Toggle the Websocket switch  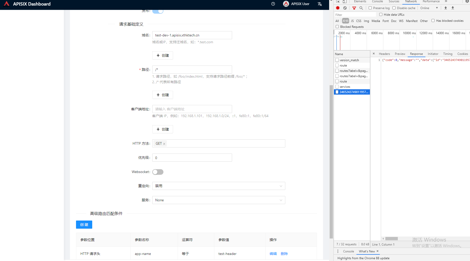coord(158,172)
